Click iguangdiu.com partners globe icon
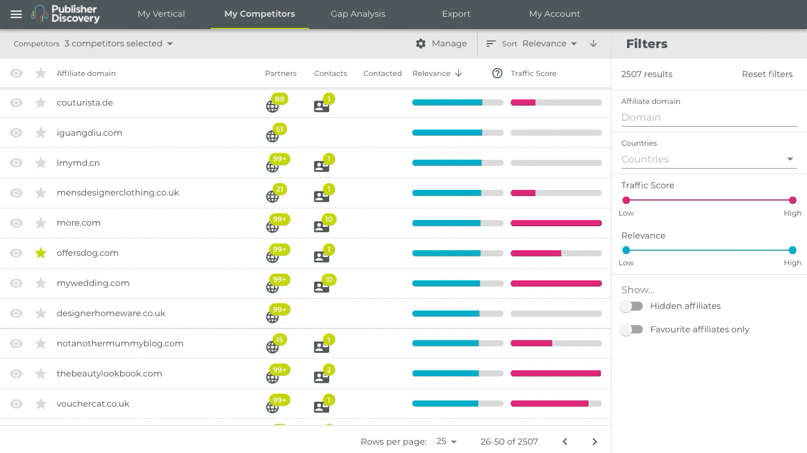Screen dimensions: 807x453 (272, 136)
